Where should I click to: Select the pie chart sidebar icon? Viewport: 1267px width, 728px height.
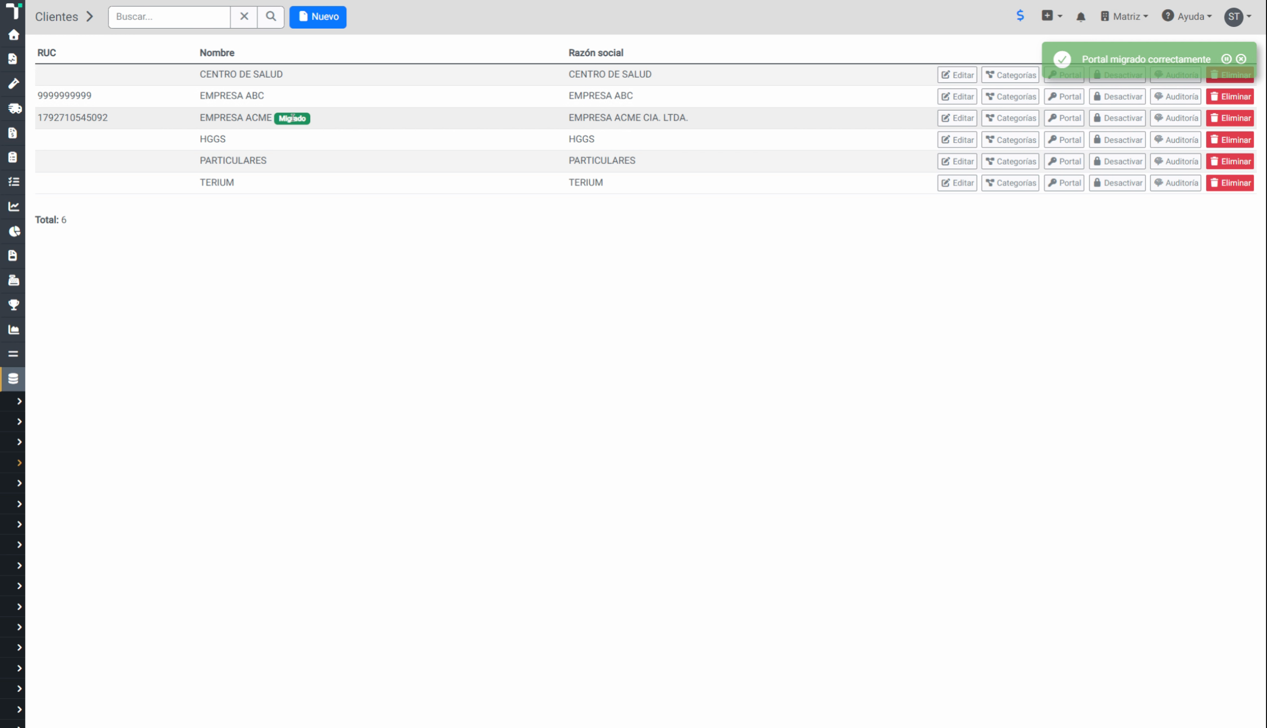[14, 231]
